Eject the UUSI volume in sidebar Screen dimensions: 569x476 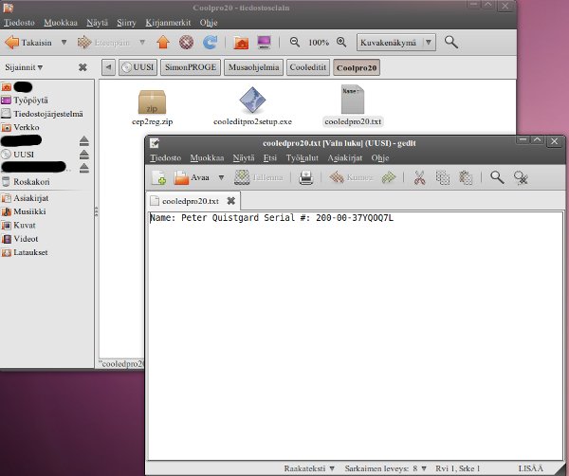84,155
